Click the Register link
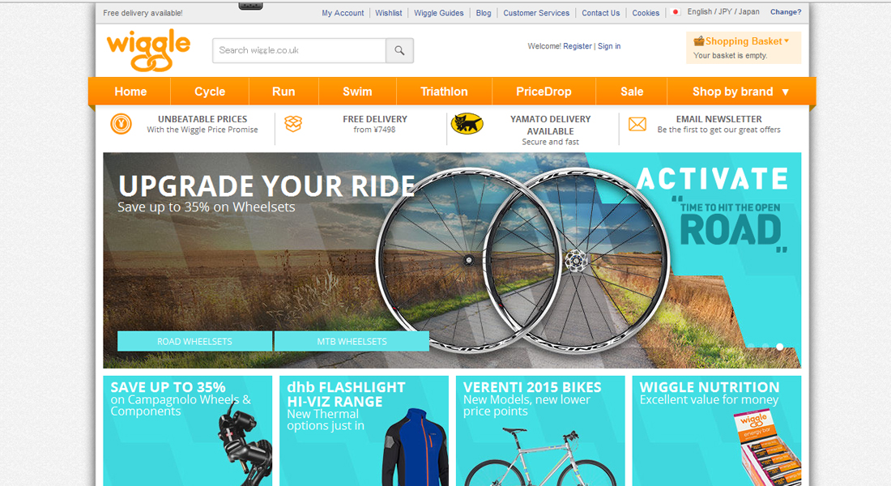Image resolution: width=891 pixels, height=486 pixels. click(x=578, y=46)
